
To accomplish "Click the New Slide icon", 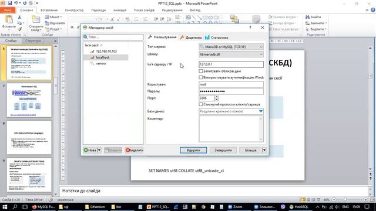I will pyautogui.click(x=36, y=19).
